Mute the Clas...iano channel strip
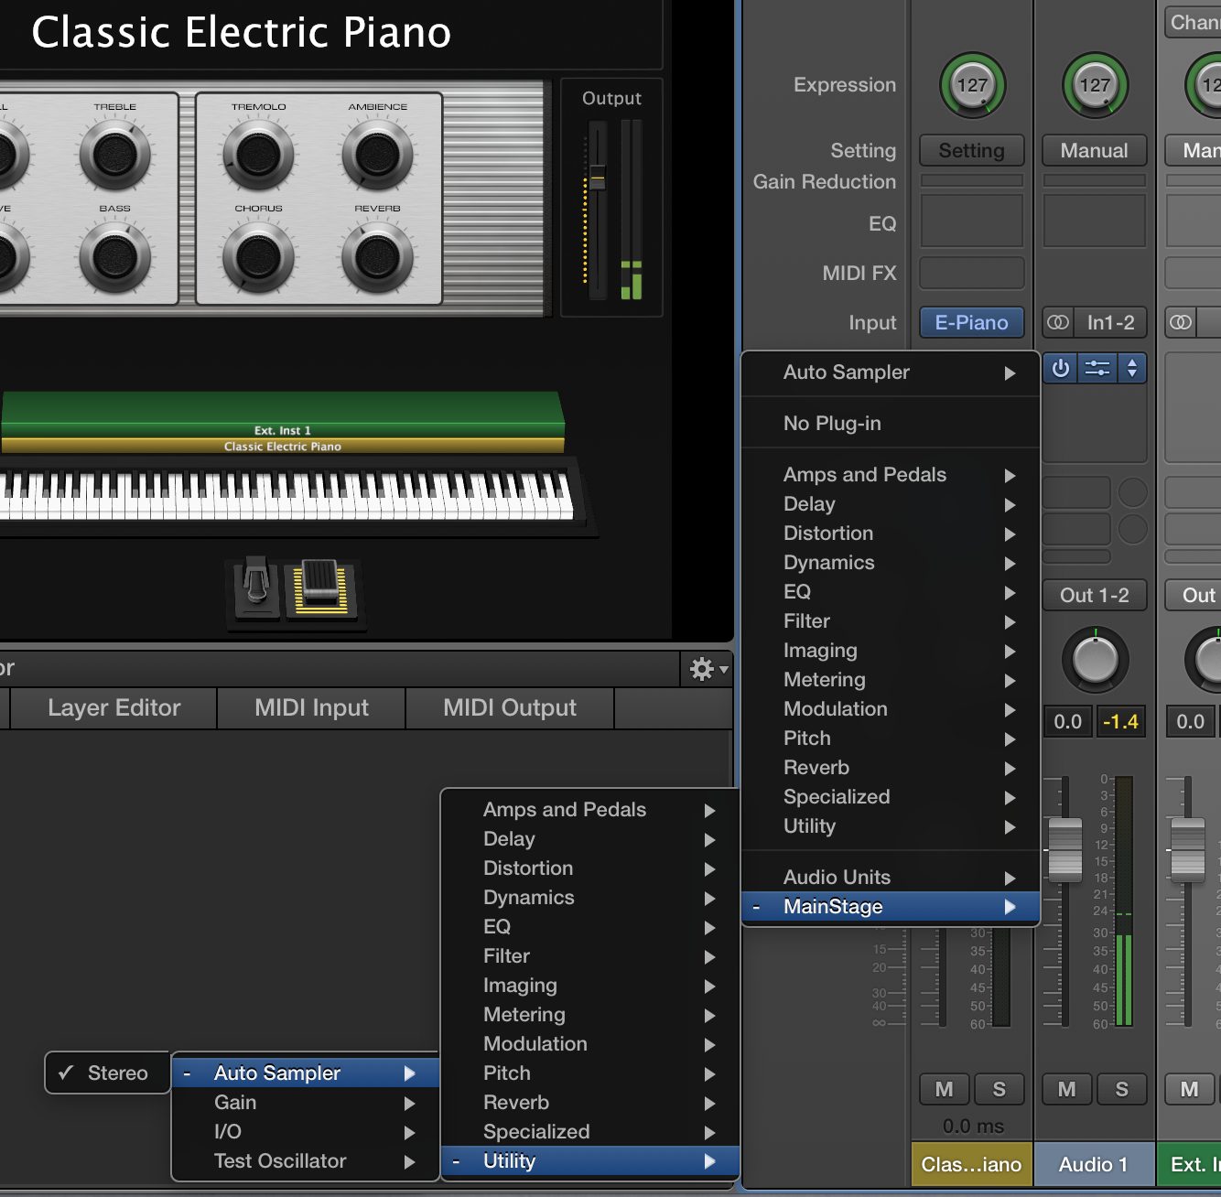Screen dimensions: 1221x1197 (x=944, y=1089)
